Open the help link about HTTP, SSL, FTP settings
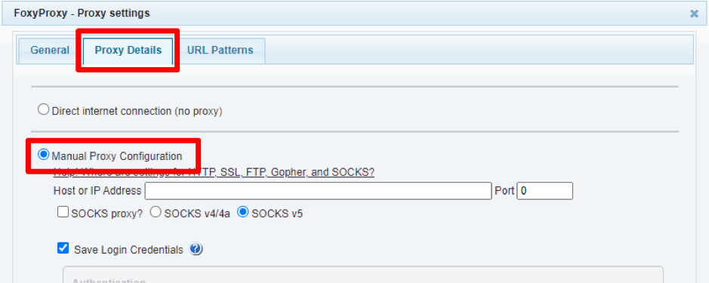This screenshot has width=709, height=283. pyautogui.click(x=214, y=172)
